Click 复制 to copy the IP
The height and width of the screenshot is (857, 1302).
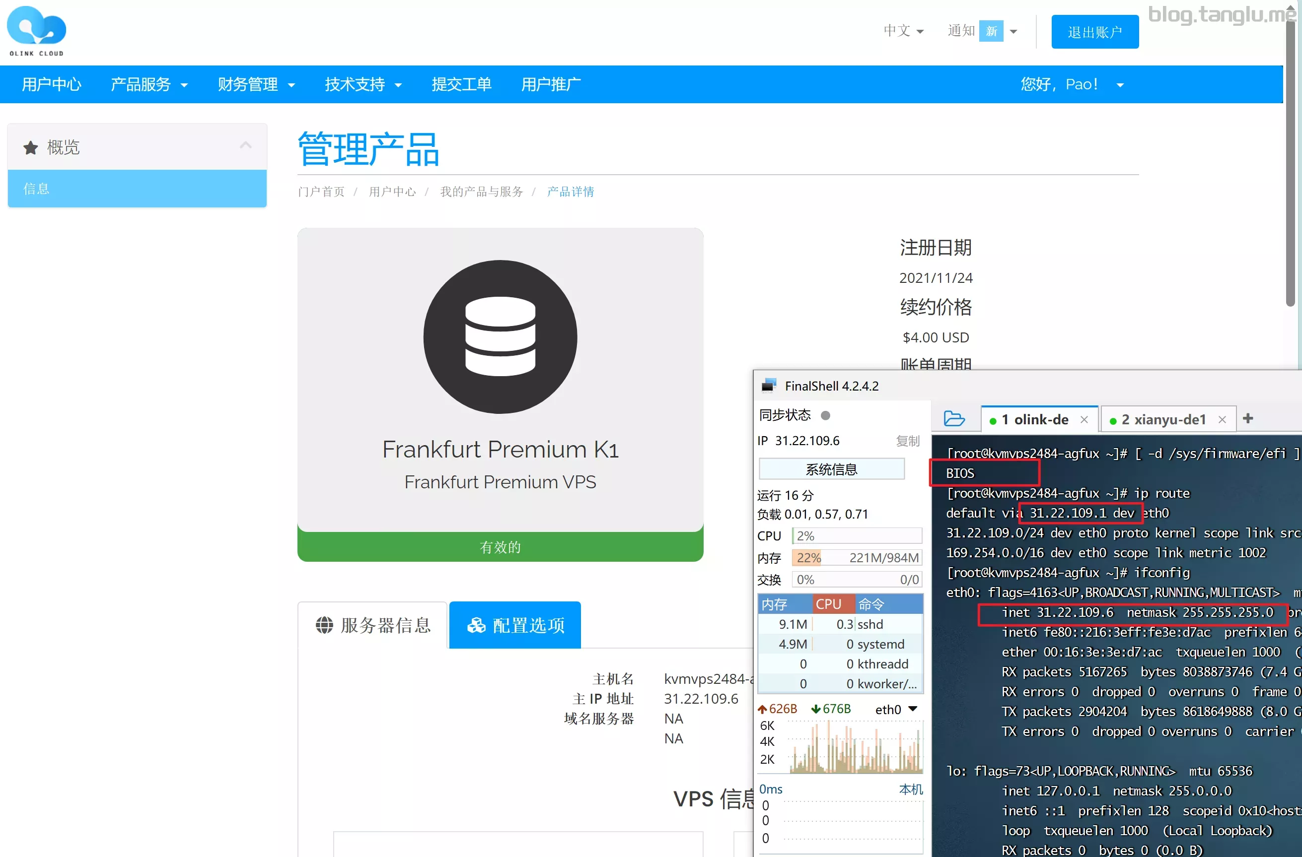(x=908, y=441)
